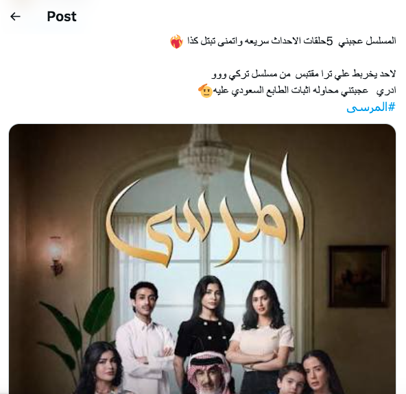Click the glowing wall sconce lamp
This screenshot has height=394, width=406.
coord(56,255)
